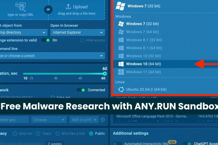
Task: Select the Only me privacy option
Action: pos(15,134)
